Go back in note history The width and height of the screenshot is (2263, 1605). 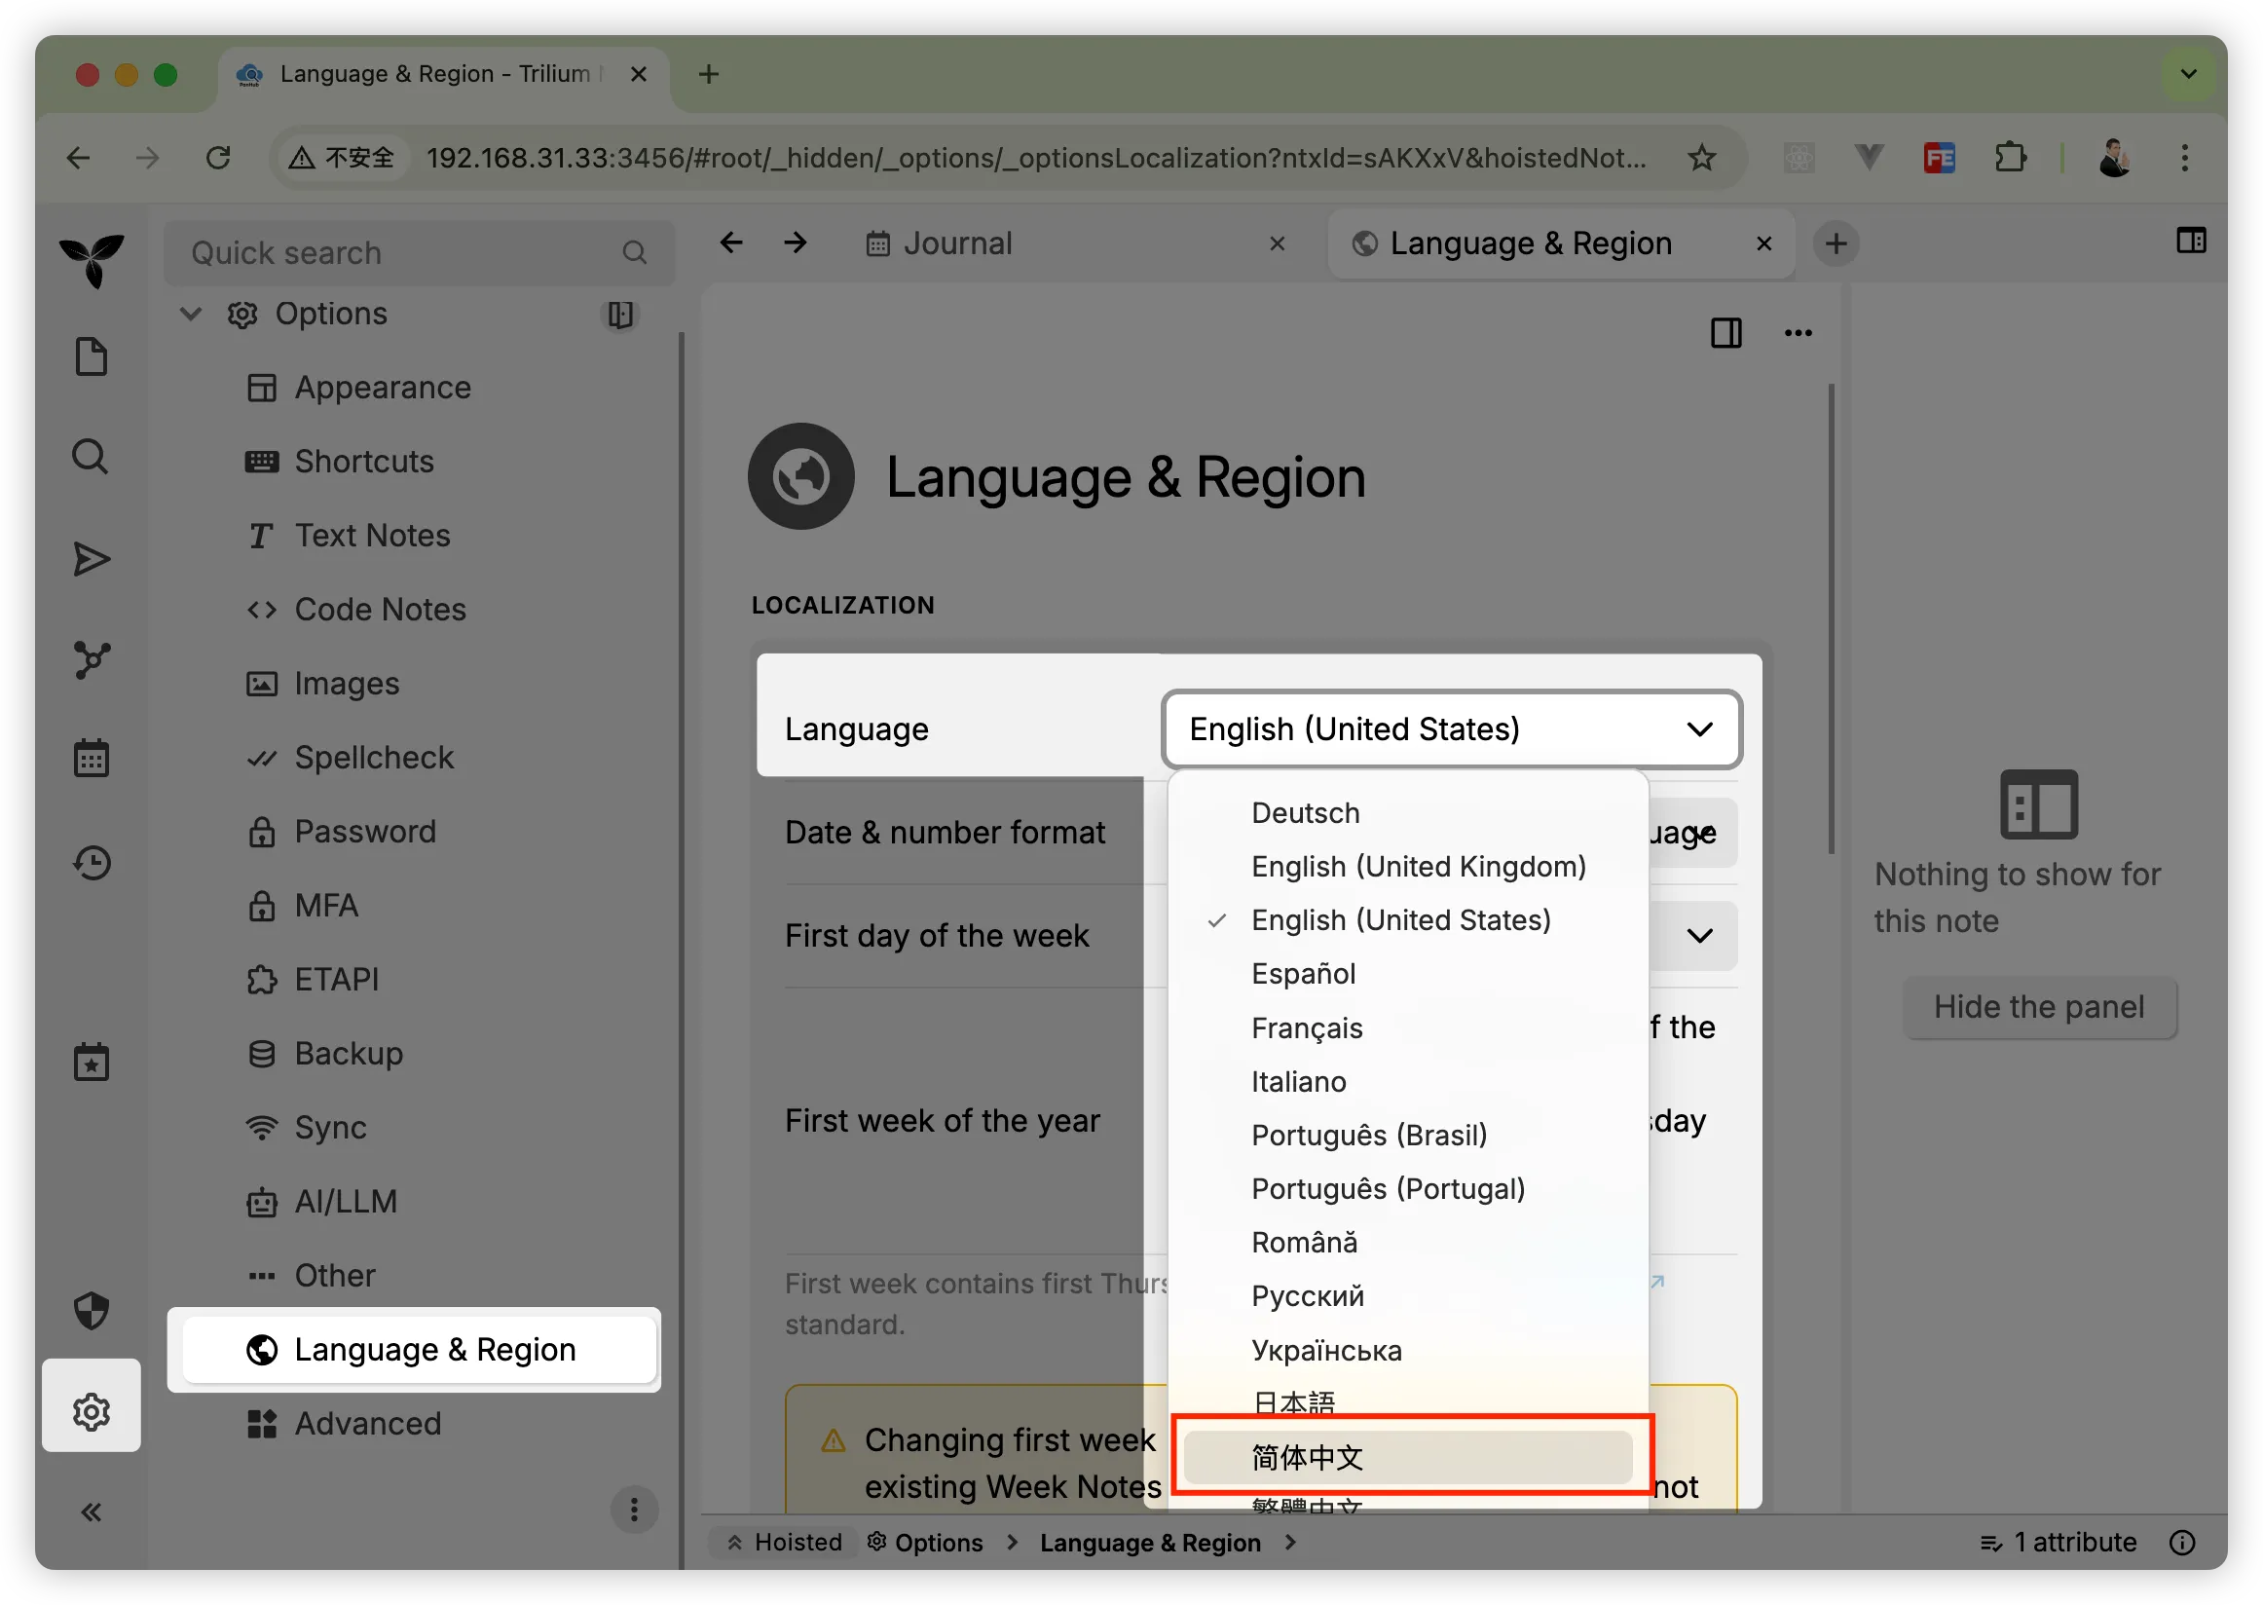pyautogui.click(x=731, y=243)
